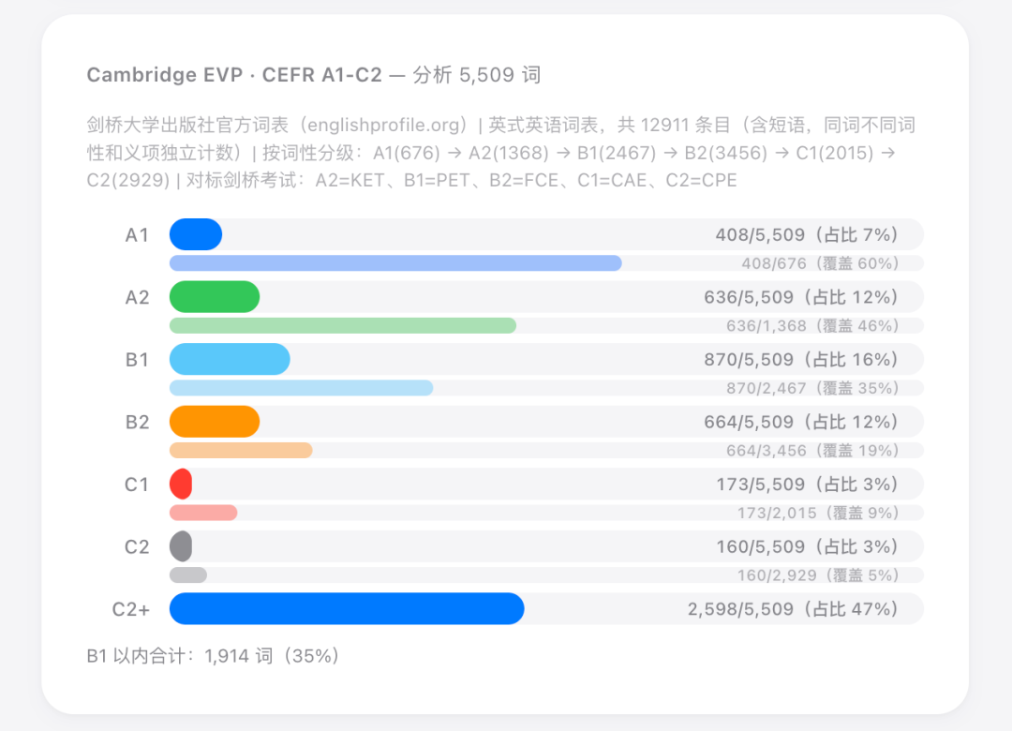This screenshot has height=731, width=1012.
Task: Click the "408/676 (覆盖 60%)" coverage text
Action: tap(819, 263)
